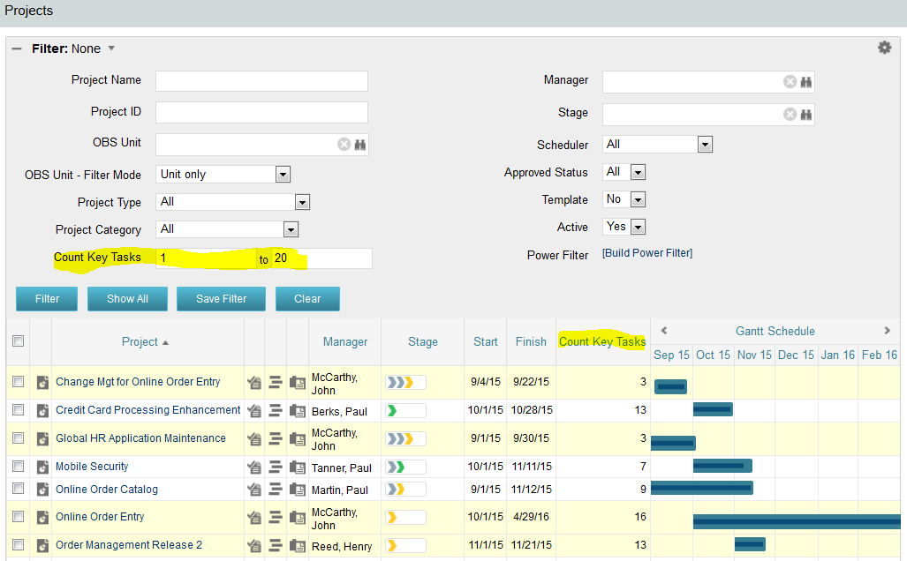Screen dimensions: 907x561
Task: Open team icon for Change Mgt project
Action: click(298, 382)
